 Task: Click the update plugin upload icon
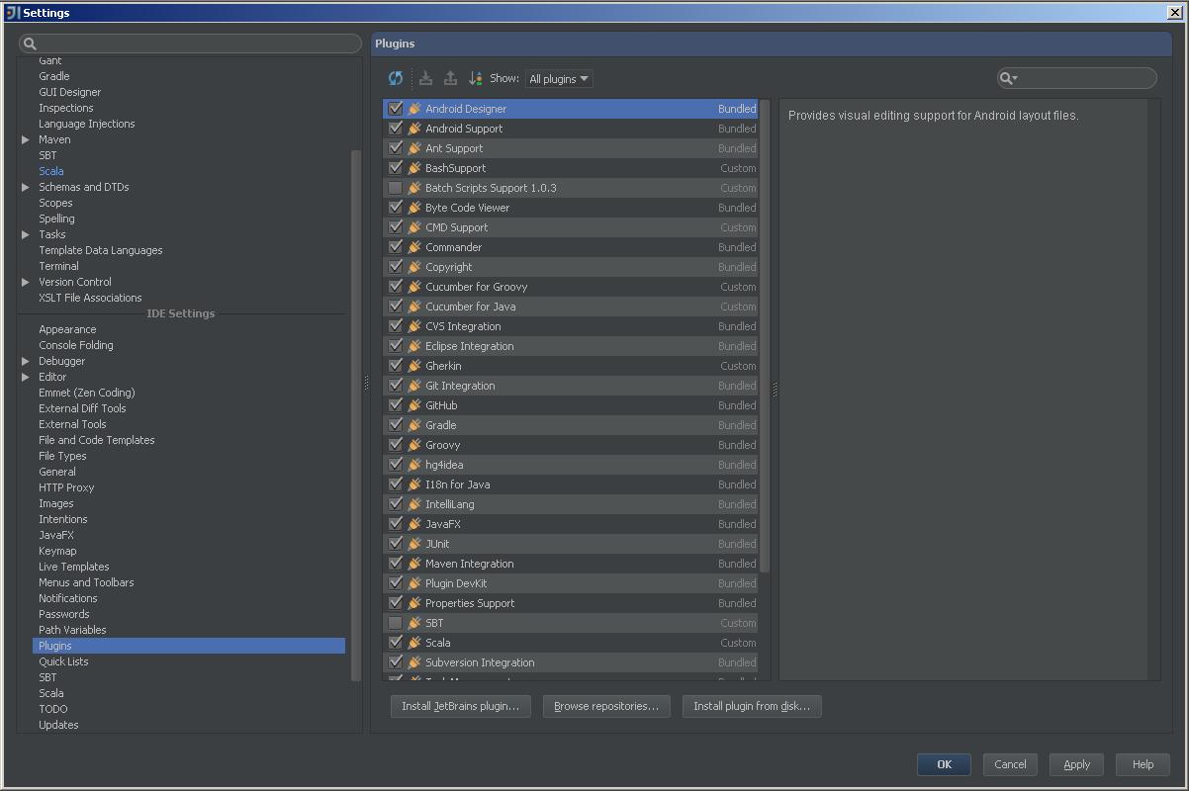click(450, 78)
